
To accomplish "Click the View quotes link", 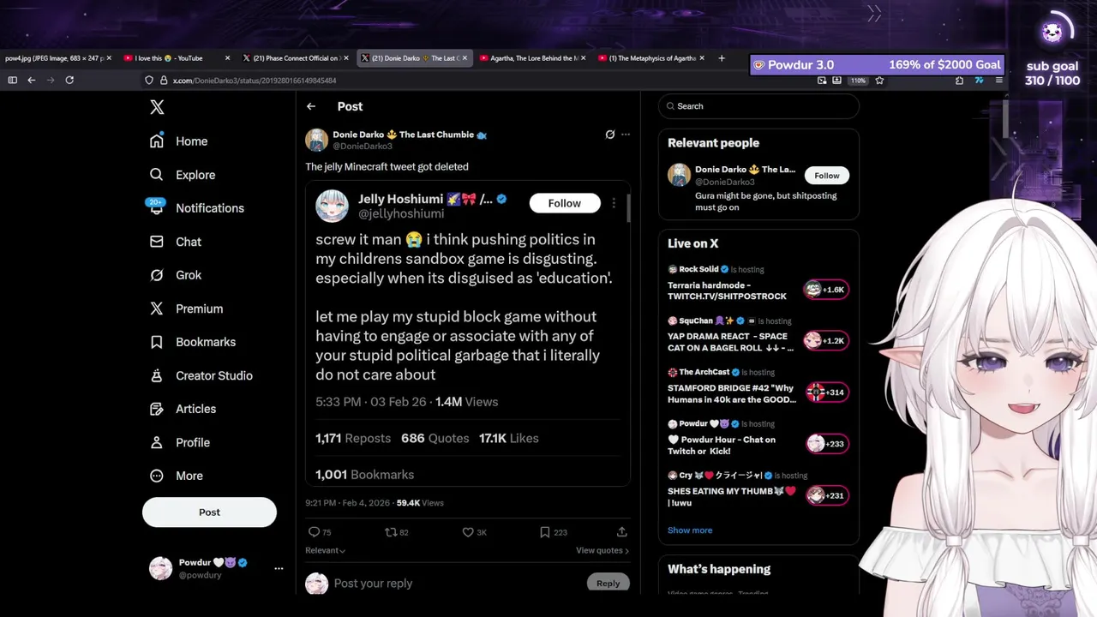I will 602,550.
